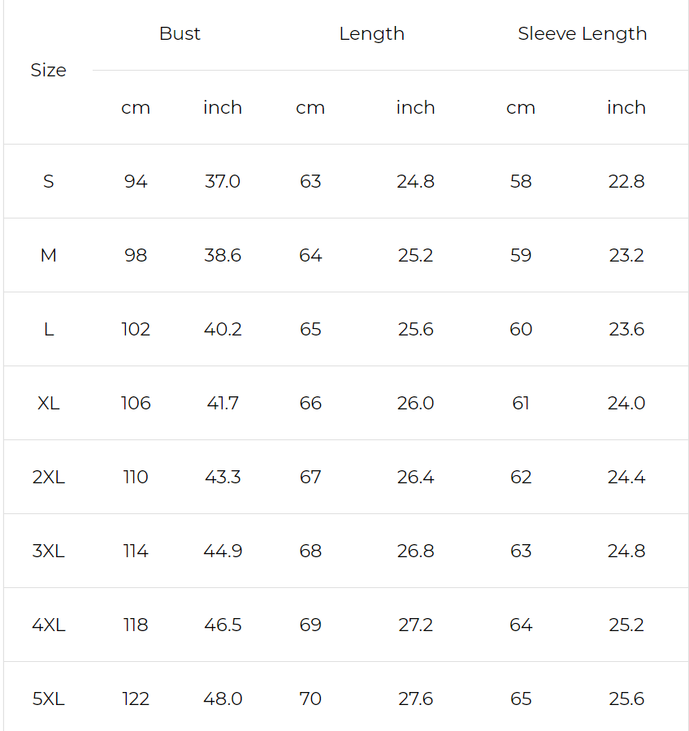This screenshot has width=689, height=731.
Task: Click the L size row label
Action: [x=49, y=330]
